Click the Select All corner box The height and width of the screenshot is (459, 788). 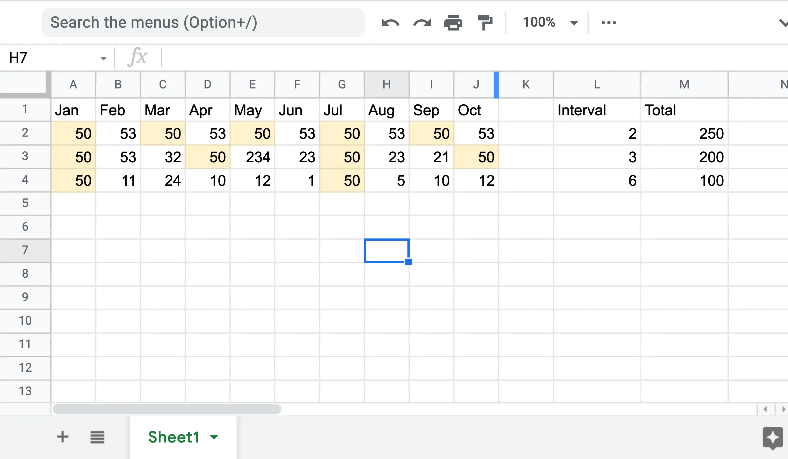coord(24,84)
